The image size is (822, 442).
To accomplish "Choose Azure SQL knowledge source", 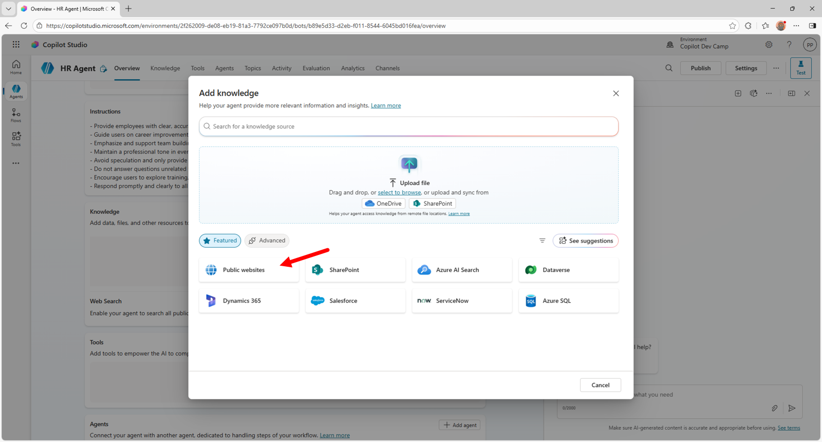I will point(568,301).
